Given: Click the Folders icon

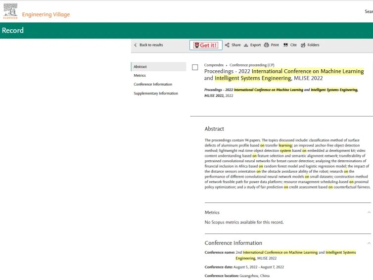Looking at the screenshot, I should click(x=303, y=45).
